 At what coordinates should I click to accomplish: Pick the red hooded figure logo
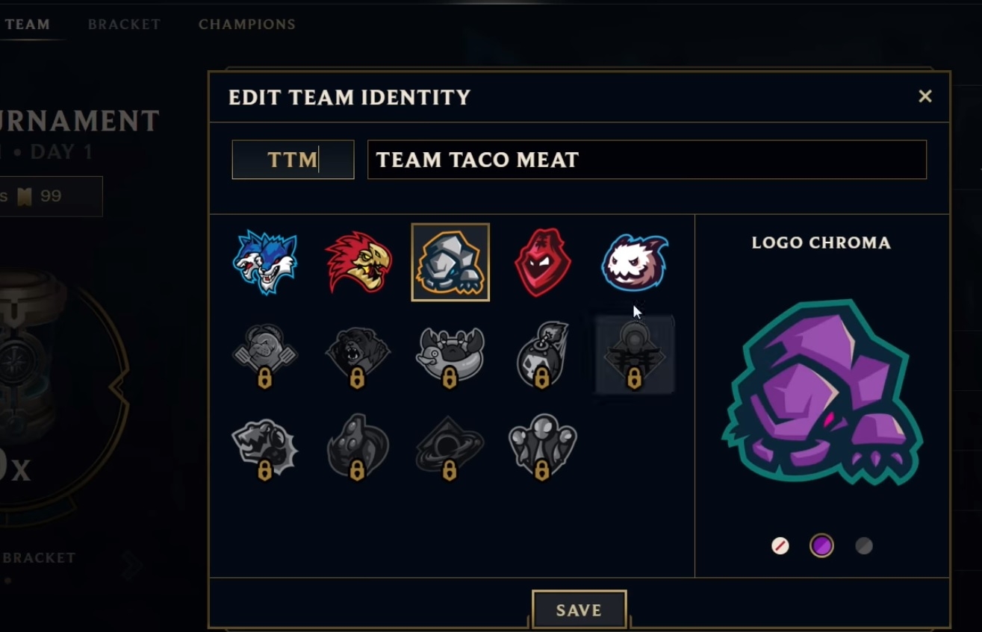click(542, 262)
